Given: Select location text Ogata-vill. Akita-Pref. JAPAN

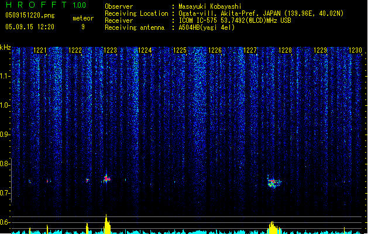Looking at the screenshot, I should [229, 13].
